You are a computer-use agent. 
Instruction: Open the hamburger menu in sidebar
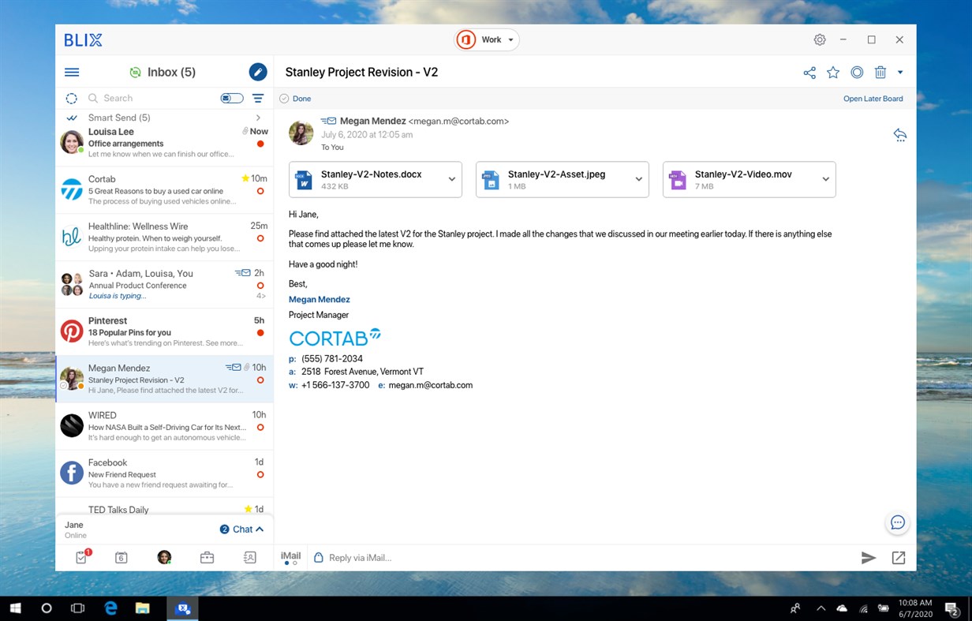[72, 72]
